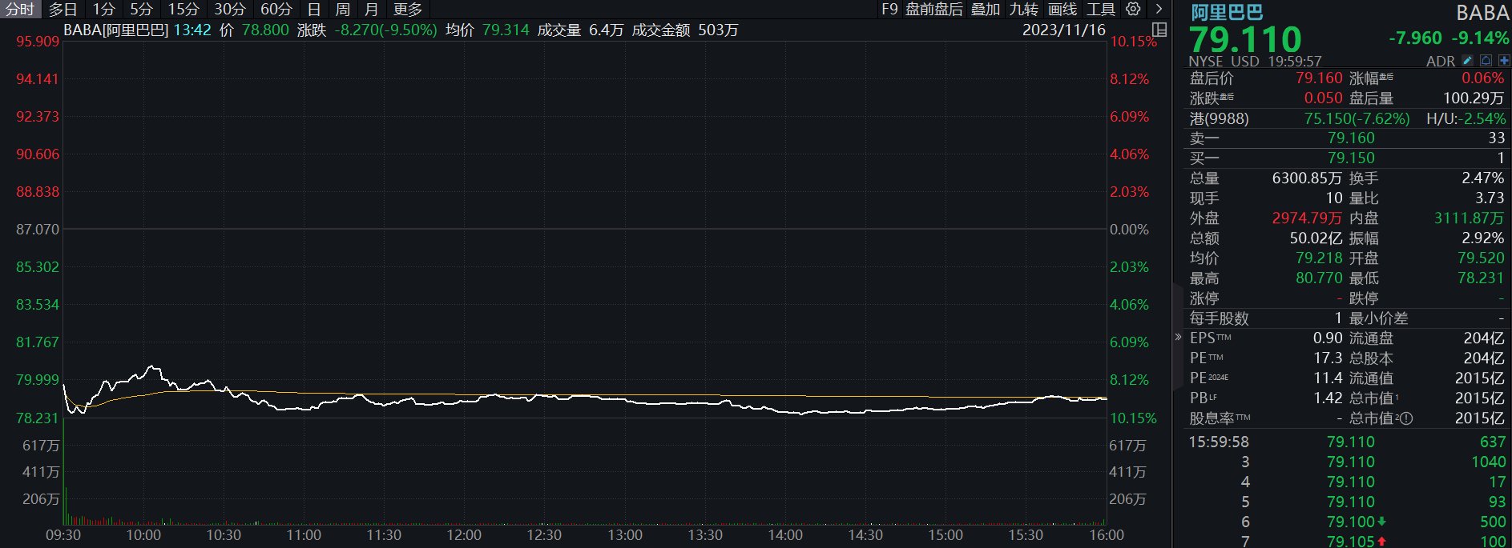Screen dimensions: 1512x548
Task: Open the F9 company profile
Action: (x=889, y=10)
